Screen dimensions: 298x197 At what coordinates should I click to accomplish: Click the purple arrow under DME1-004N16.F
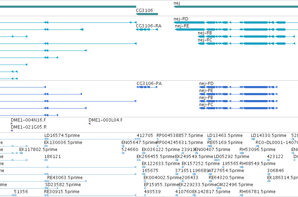click(12, 124)
